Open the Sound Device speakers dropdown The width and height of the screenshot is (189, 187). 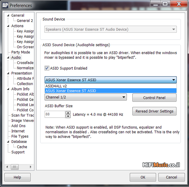pyautogui.click(x=111, y=29)
